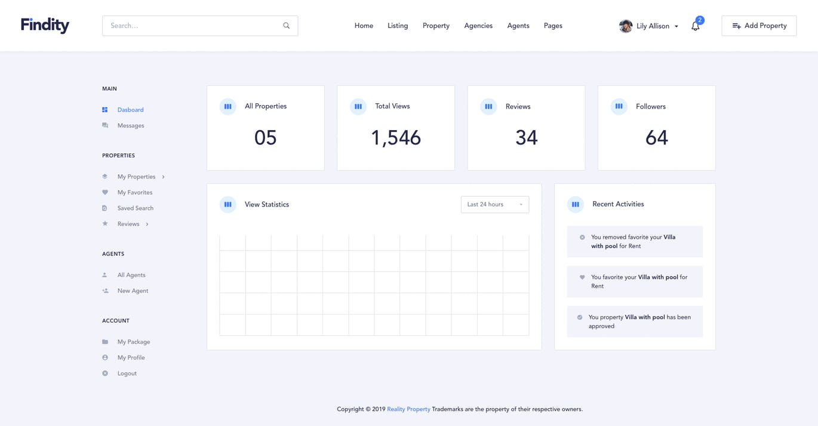Click the My Favorites heart icon
818x426 pixels.
[105, 192]
